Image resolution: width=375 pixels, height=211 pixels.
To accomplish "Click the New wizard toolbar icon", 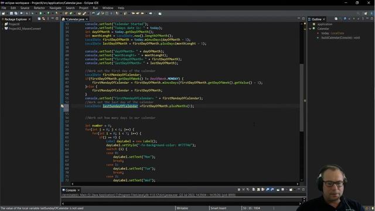I will (3, 13).
